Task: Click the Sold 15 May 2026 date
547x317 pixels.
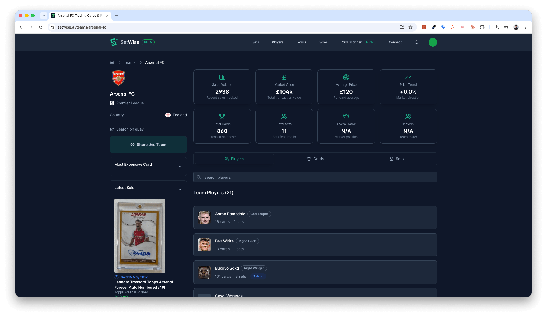Action: [x=134, y=277]
